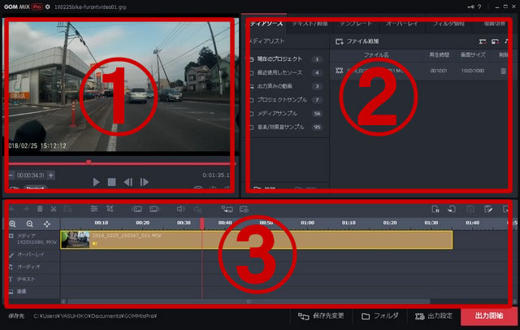Switch to the テンプレート tab

click(x=356, y=24)
